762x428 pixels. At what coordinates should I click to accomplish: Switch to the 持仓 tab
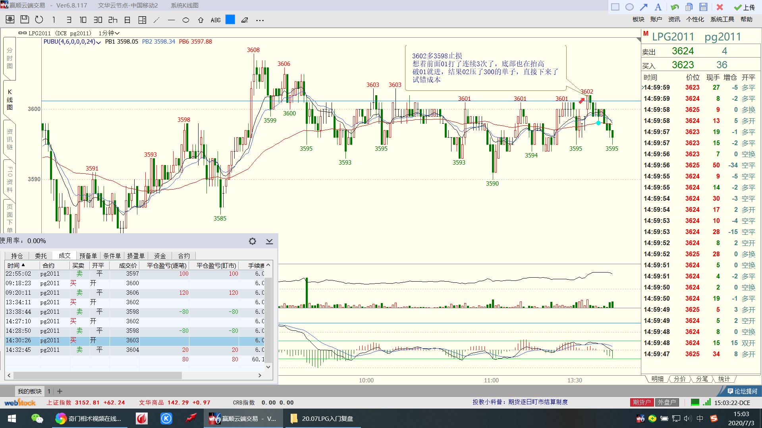pyautogui.click(x=17, y=256)
